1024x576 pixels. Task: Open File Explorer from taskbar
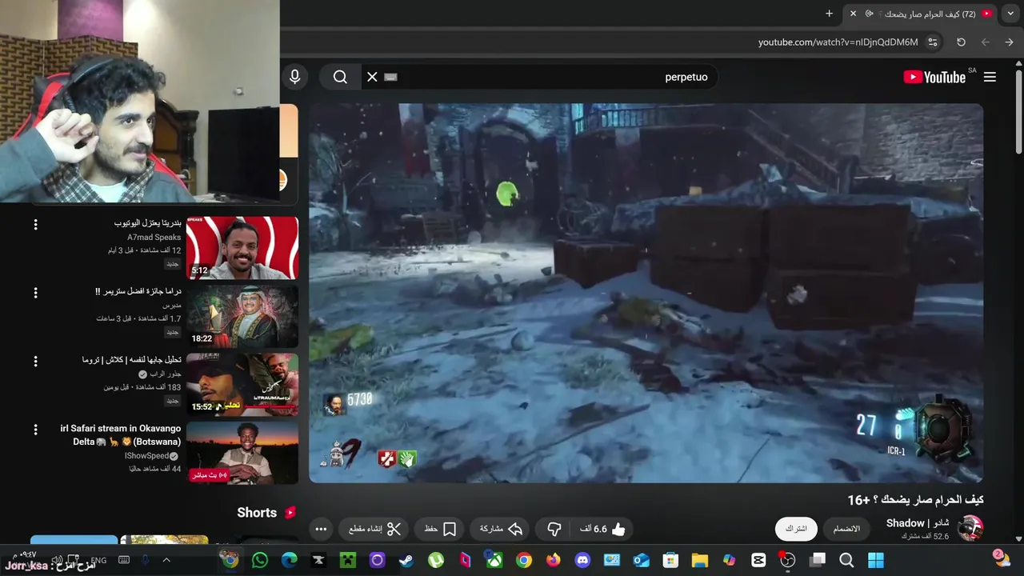700,560
